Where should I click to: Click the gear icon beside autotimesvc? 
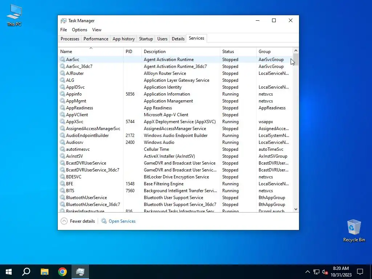[x=62, y=149]
